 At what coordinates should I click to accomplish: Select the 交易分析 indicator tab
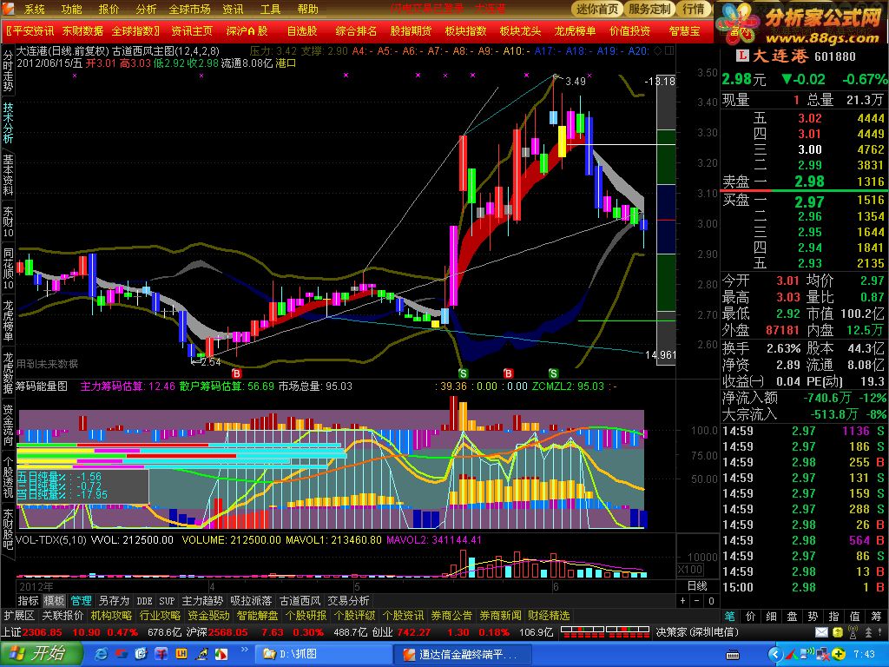(348, 601)
